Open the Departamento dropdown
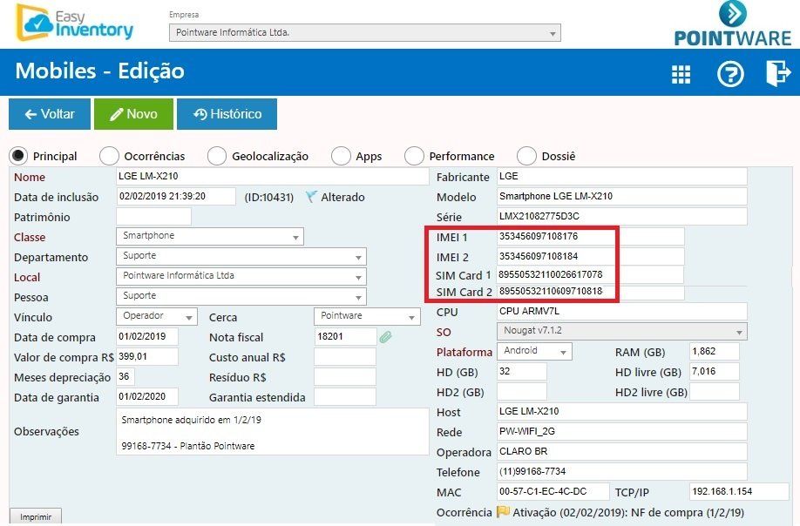This screenshot has height=526, width=800. coord(241,256)
